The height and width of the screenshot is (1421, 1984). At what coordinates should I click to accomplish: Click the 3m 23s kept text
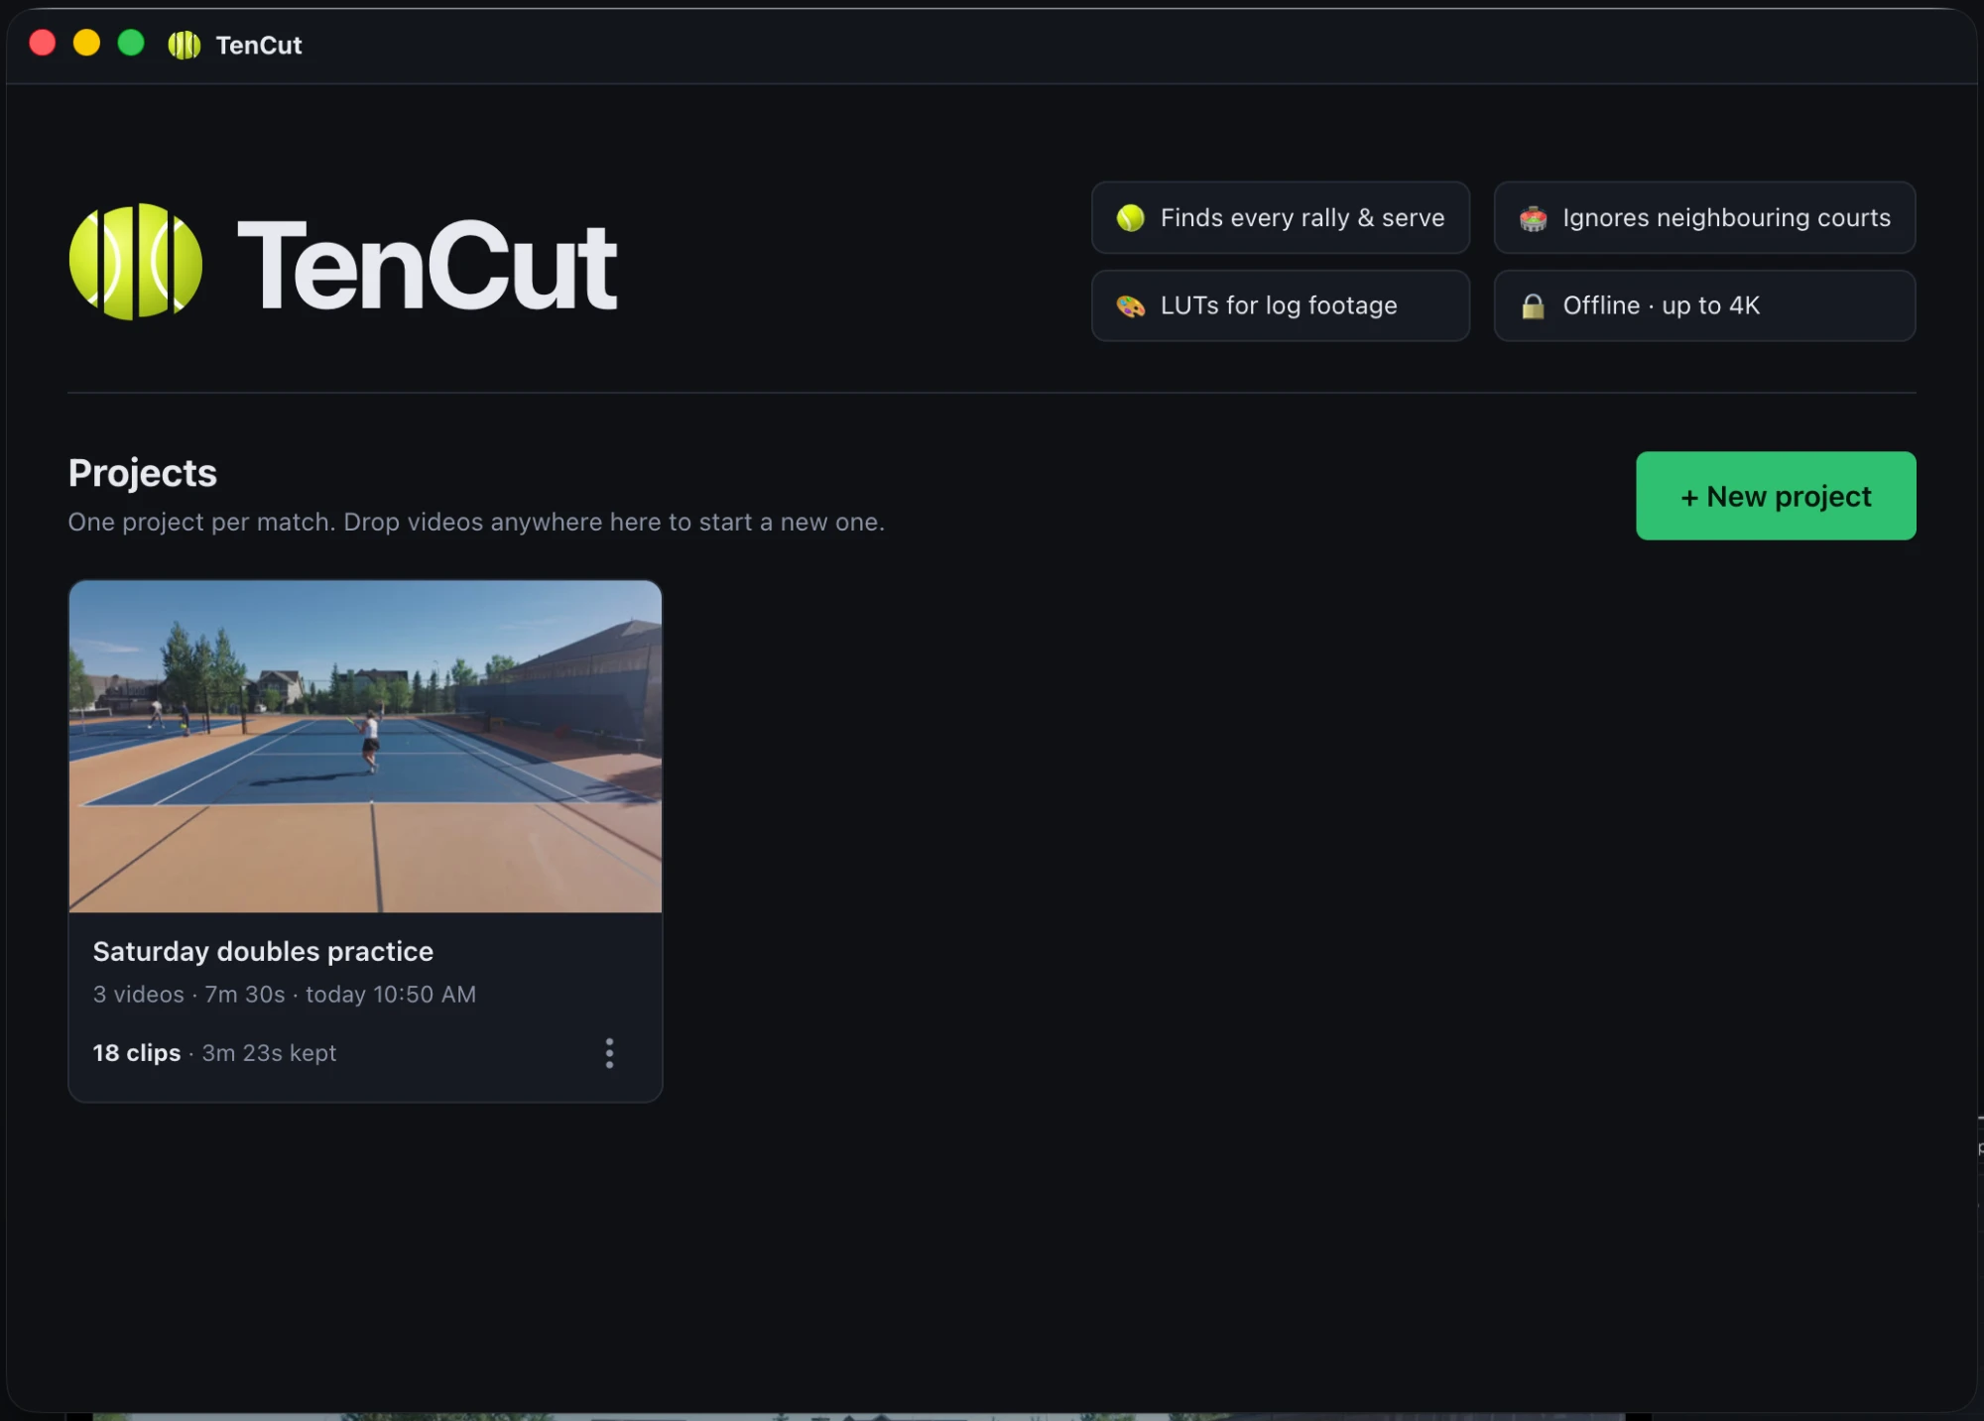(x=270, y=1053)
